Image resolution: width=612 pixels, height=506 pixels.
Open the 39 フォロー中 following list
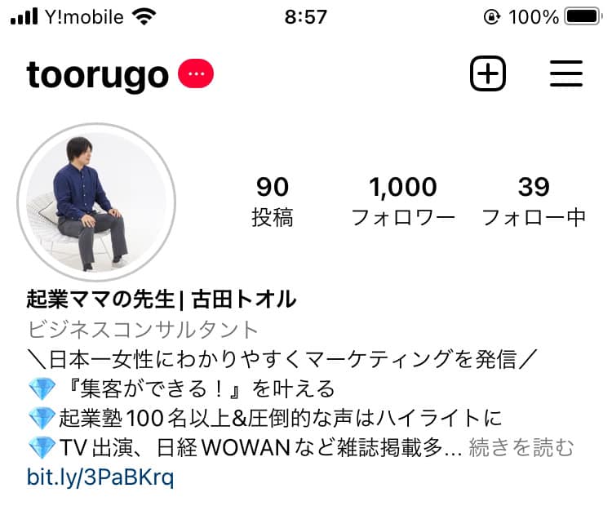click(x=534, y=201)
